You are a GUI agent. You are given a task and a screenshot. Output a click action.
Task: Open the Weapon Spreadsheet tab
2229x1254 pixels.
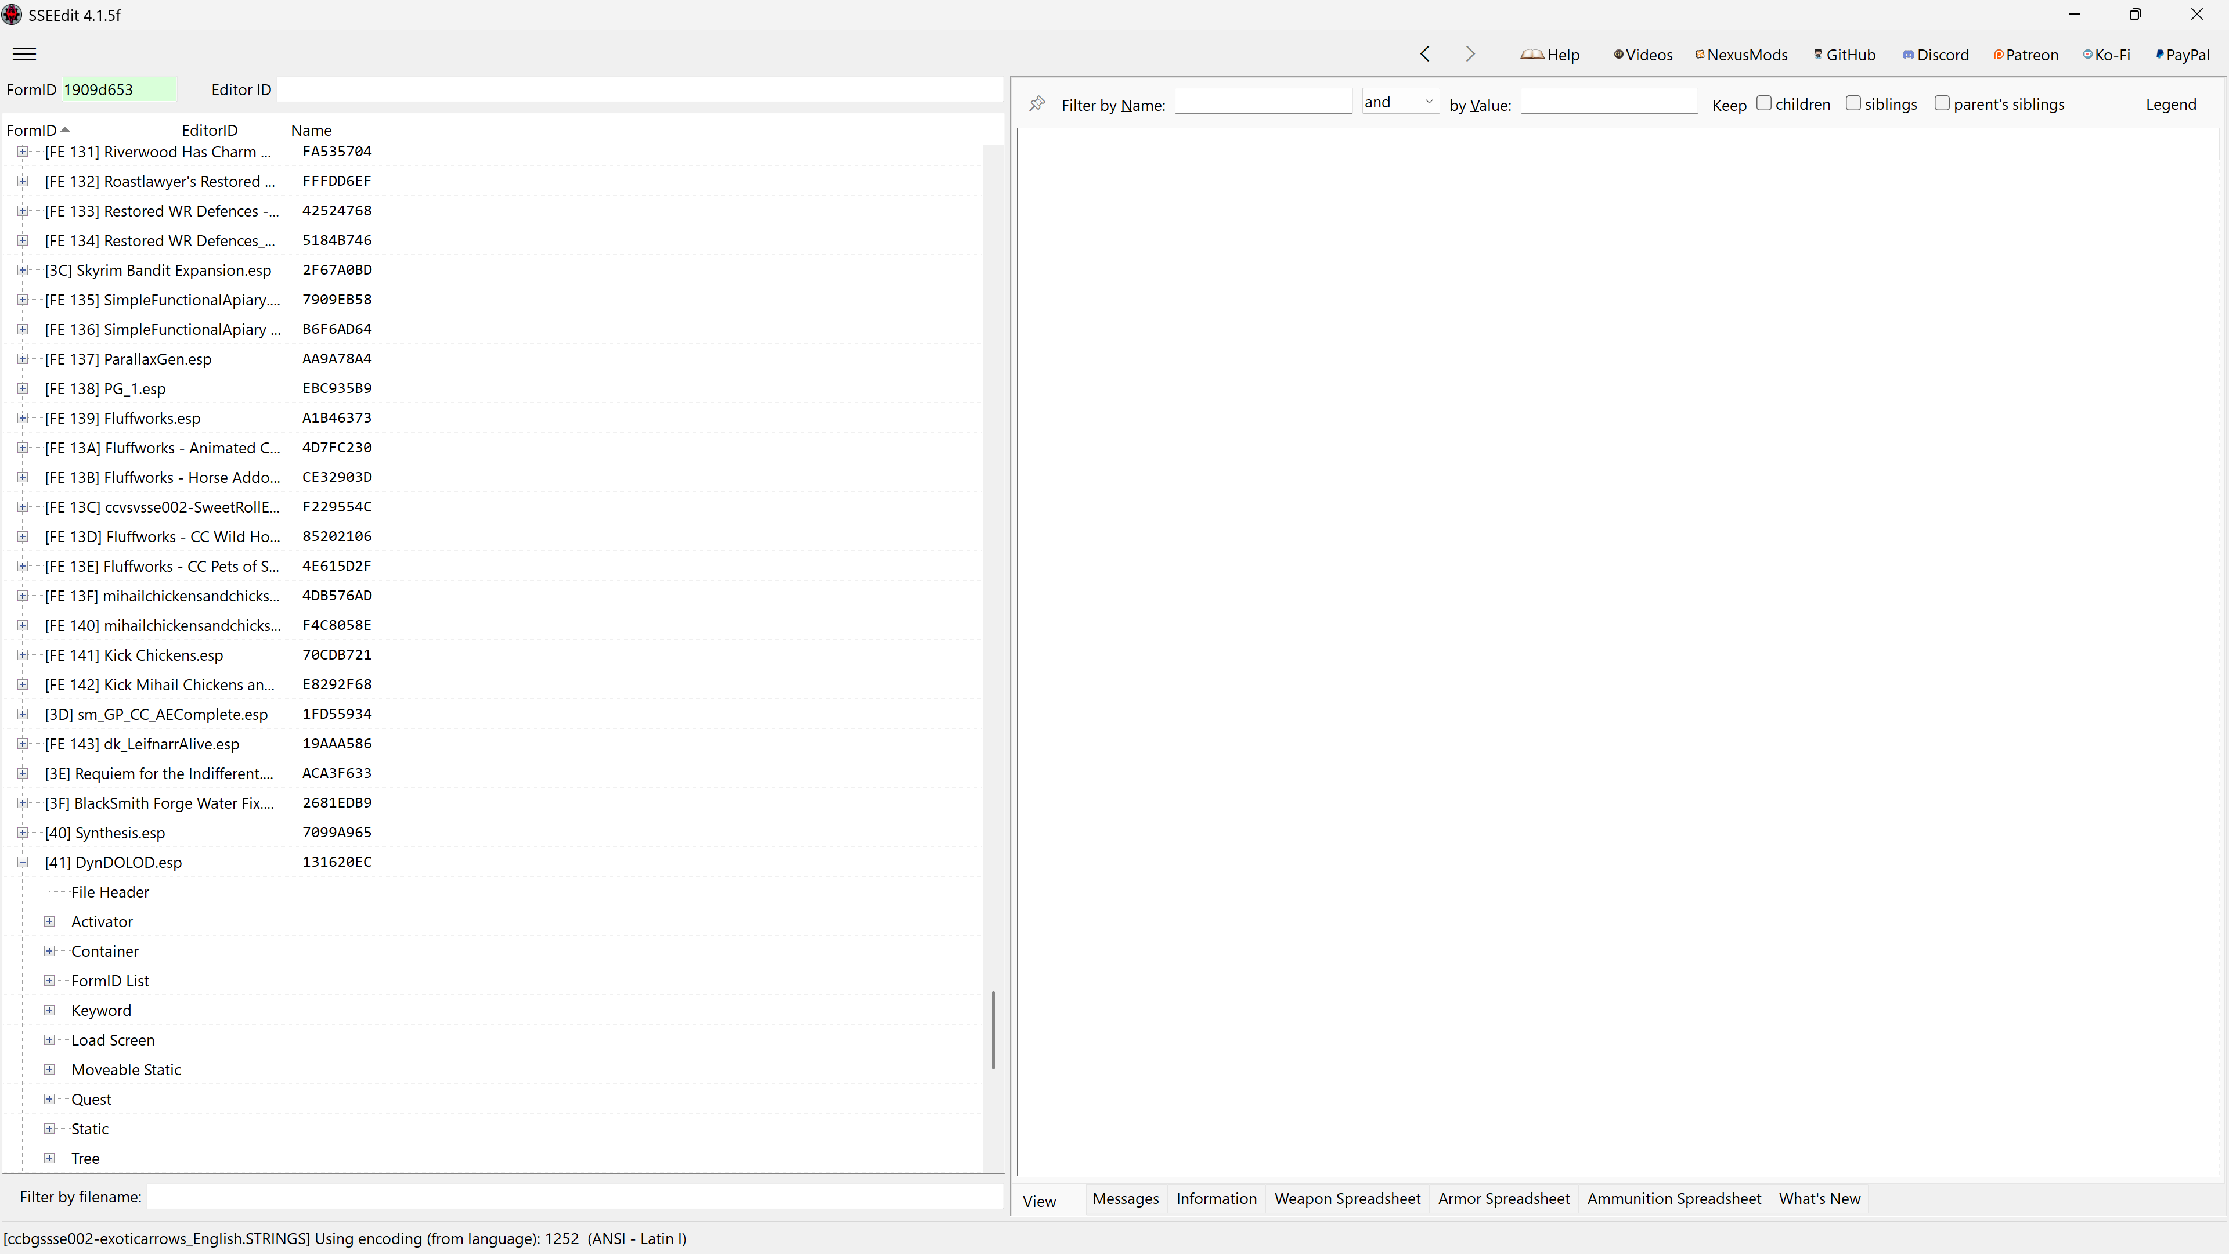[x=1347, y=1199]
